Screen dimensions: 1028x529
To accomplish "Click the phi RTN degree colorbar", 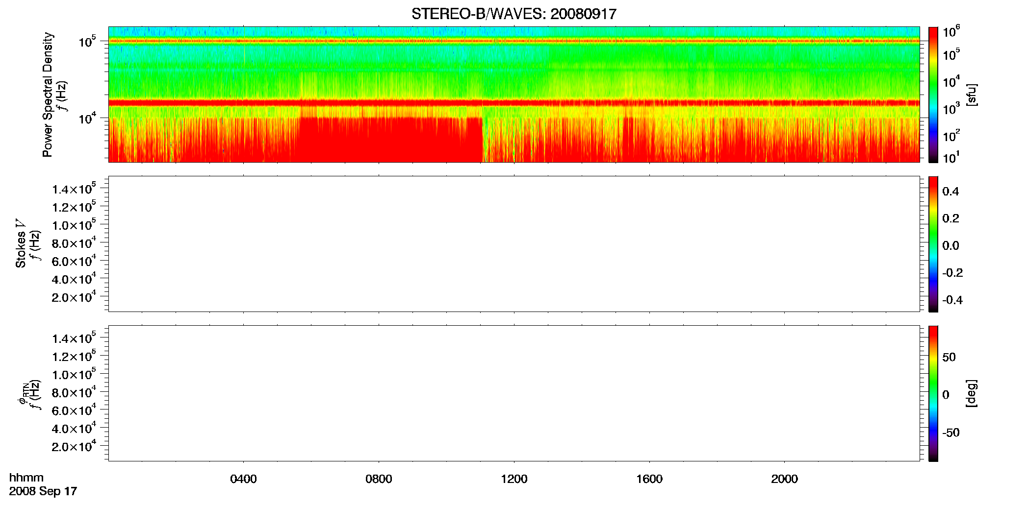I will pyautogui.click(x=933, y=393).
